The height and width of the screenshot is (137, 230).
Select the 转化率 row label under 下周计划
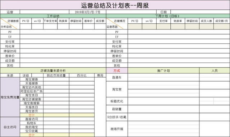(x=117, y=46)
